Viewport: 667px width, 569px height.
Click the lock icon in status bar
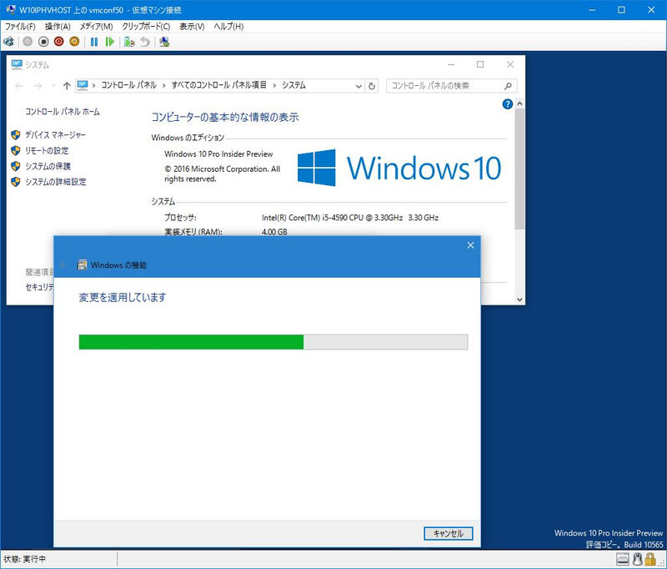(x=650, y=559)
